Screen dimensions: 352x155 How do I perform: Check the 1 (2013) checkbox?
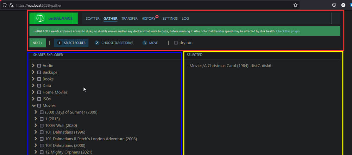pos(42,119)
